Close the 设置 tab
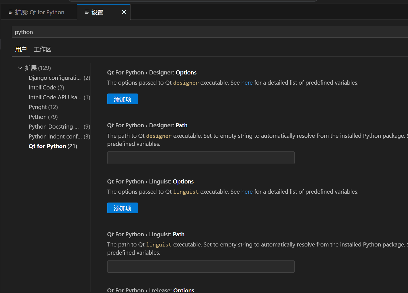Image resolution: width=408 pixels, height=293 pixels. 124,12
